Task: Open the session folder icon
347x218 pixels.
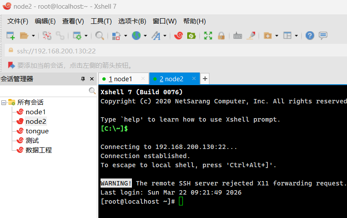Action: coord(24,36)
